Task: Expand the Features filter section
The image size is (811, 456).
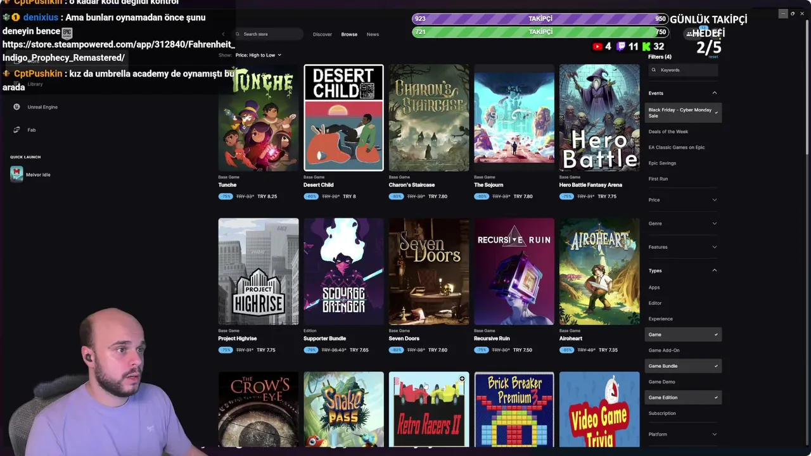Action: tap(683, 247)
